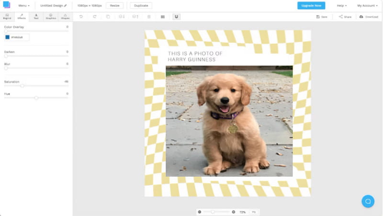The image size is (383, 216).
Task: Click the Upgrade Now button
Action: (x=311, y=5)
